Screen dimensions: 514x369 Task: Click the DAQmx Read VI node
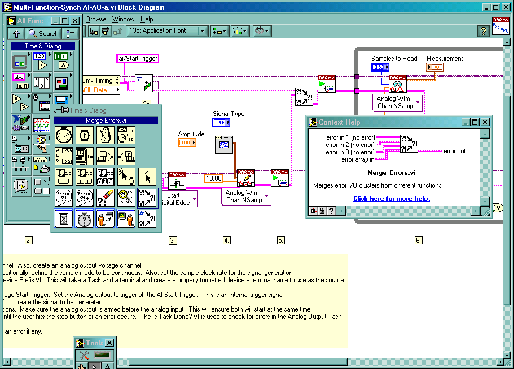(398, 84)
